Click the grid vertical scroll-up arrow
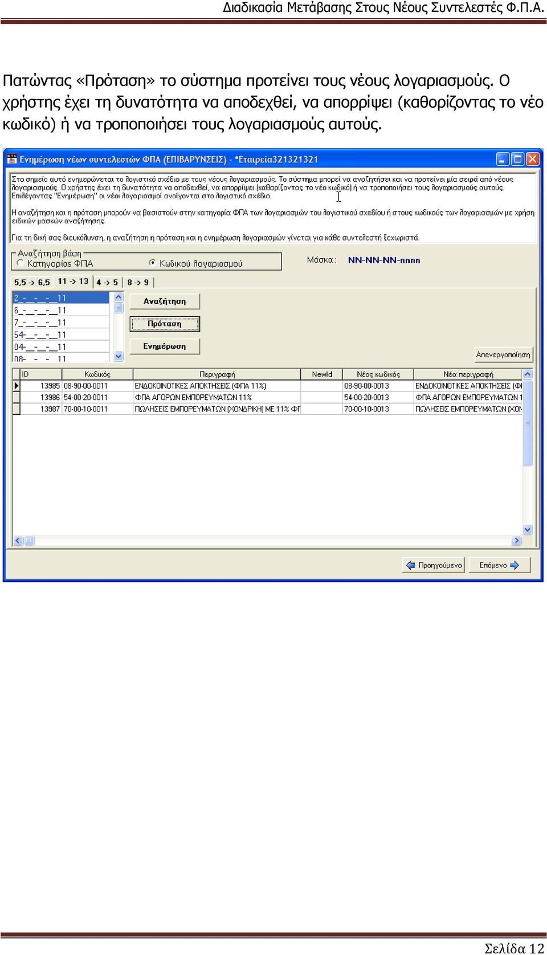Viewport: 547px width, 955px height. click(527, 374)
